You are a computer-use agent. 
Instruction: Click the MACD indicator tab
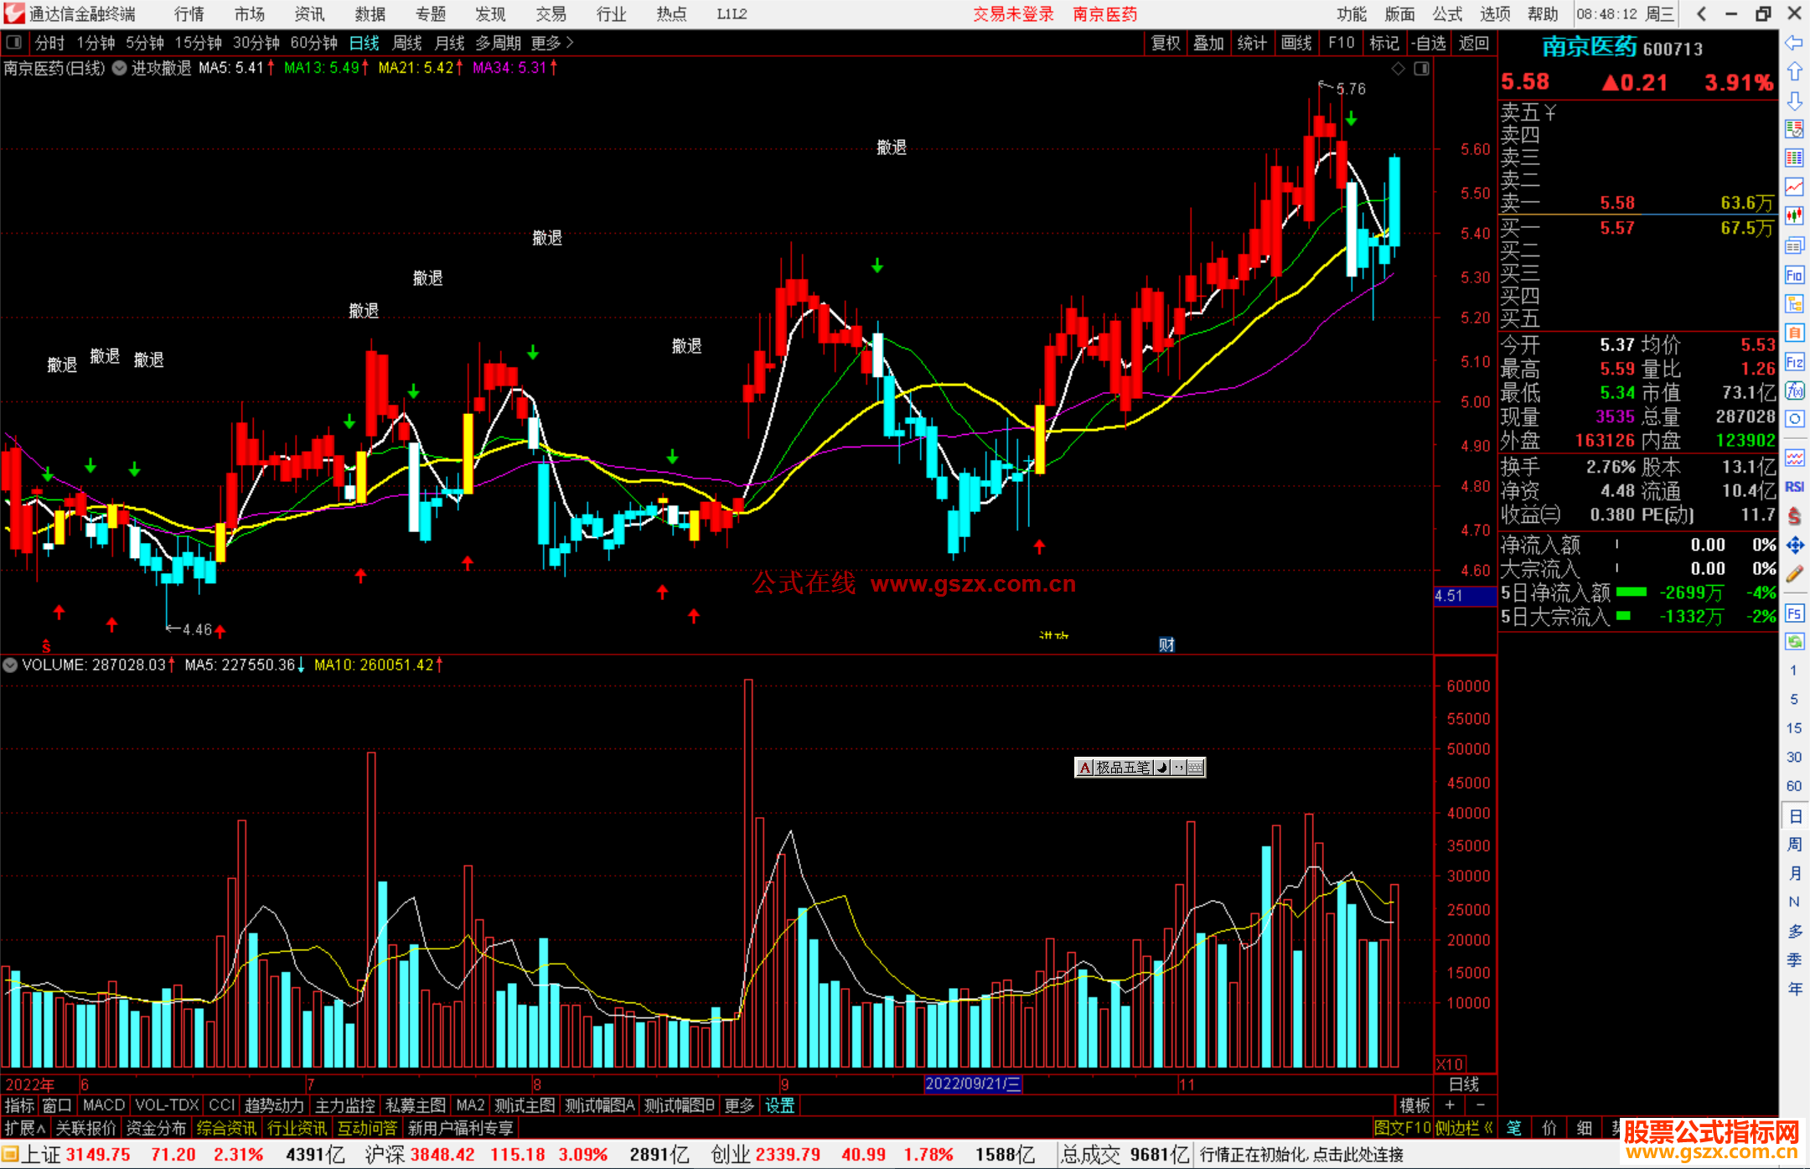pyautogui.click(x=104, y=1105)
